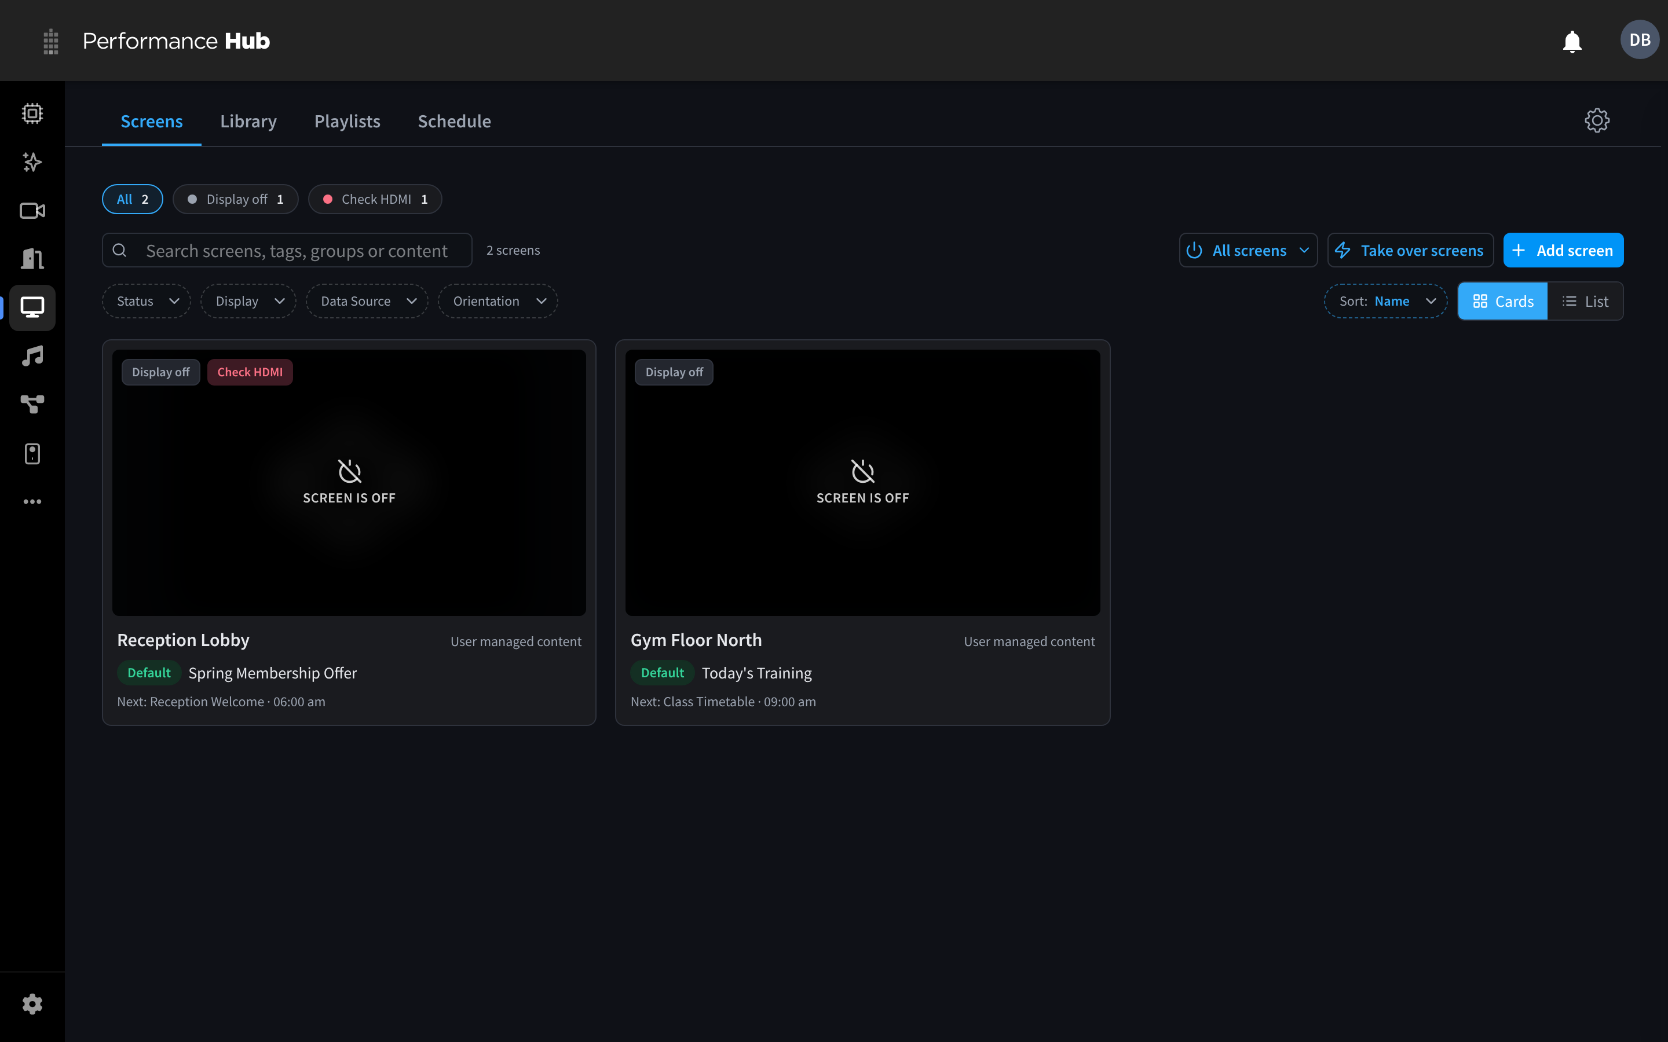Switch to the Playlists tab
Viewport: 1668px width, 1042px height.
tap(348, 122)
